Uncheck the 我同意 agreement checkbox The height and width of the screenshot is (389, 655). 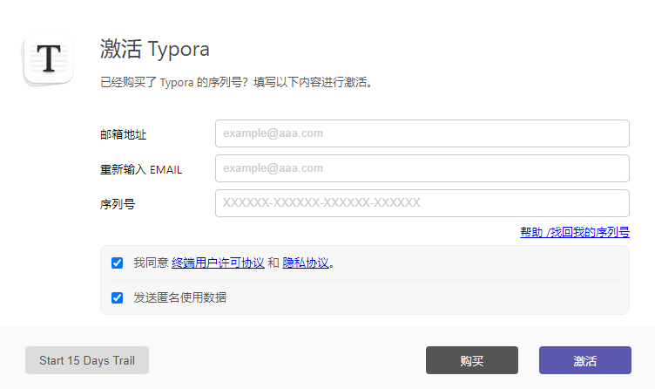pos(117,263)
